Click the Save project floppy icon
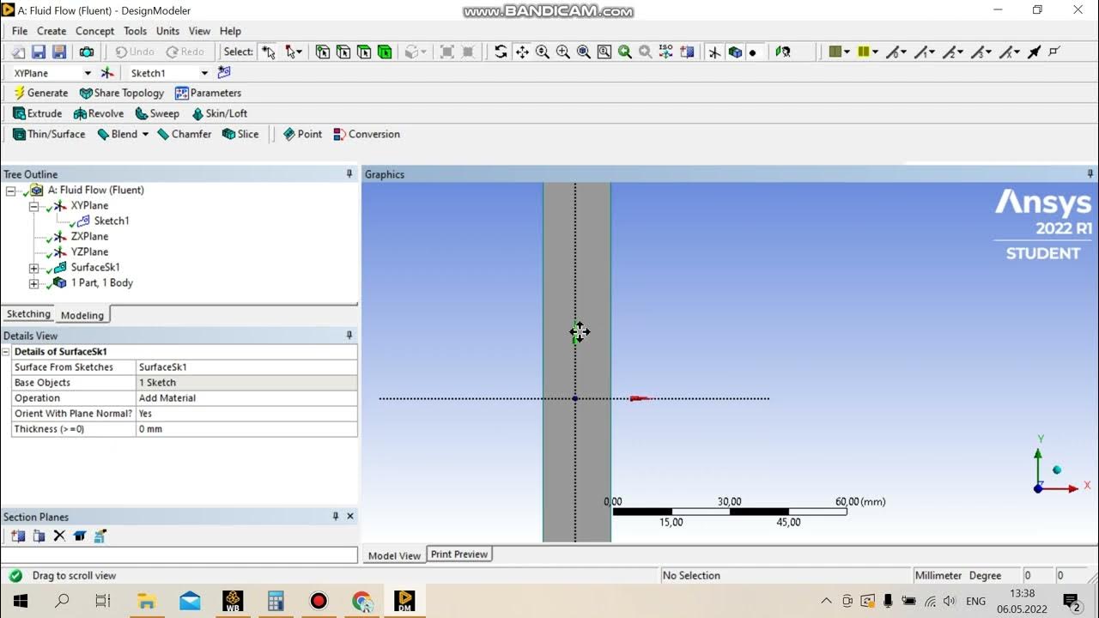The width and height of the screenshot is (1099, 618). pos(39,52)
